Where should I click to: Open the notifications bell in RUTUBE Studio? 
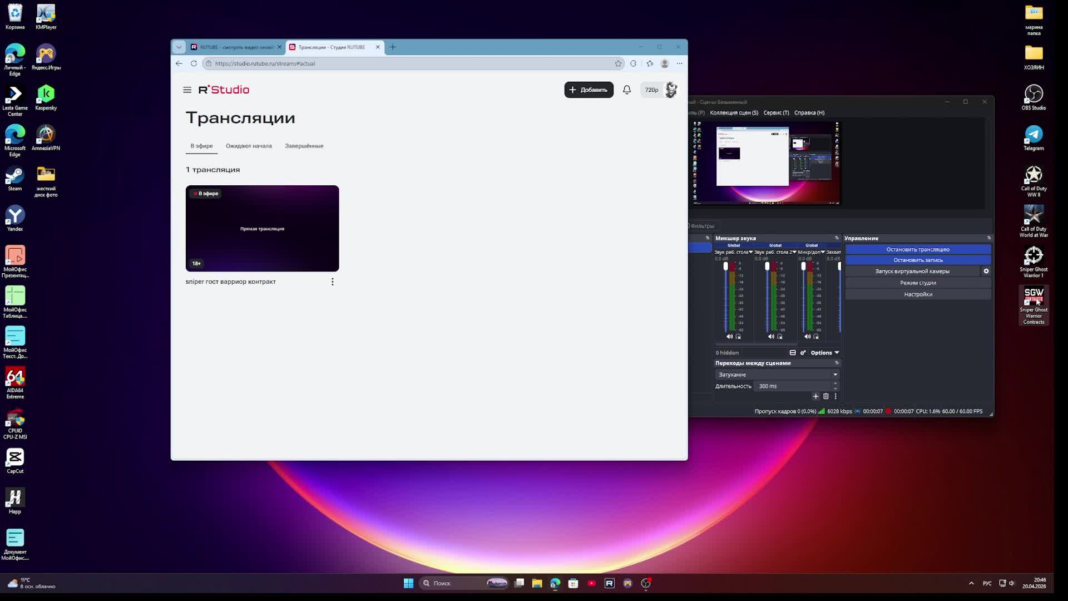(626, 90)
